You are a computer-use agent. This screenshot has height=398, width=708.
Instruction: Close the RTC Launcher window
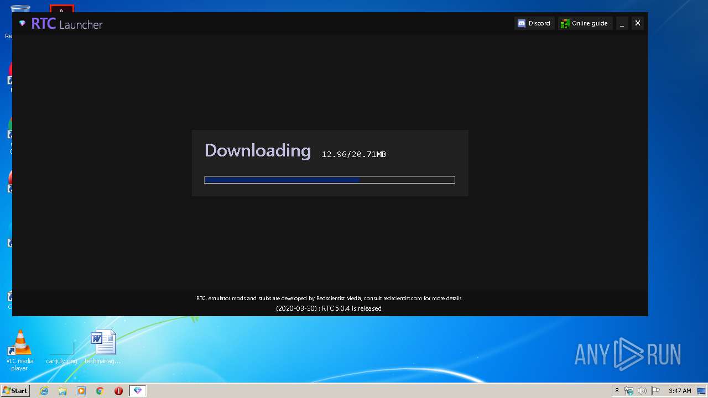(638, 23)
